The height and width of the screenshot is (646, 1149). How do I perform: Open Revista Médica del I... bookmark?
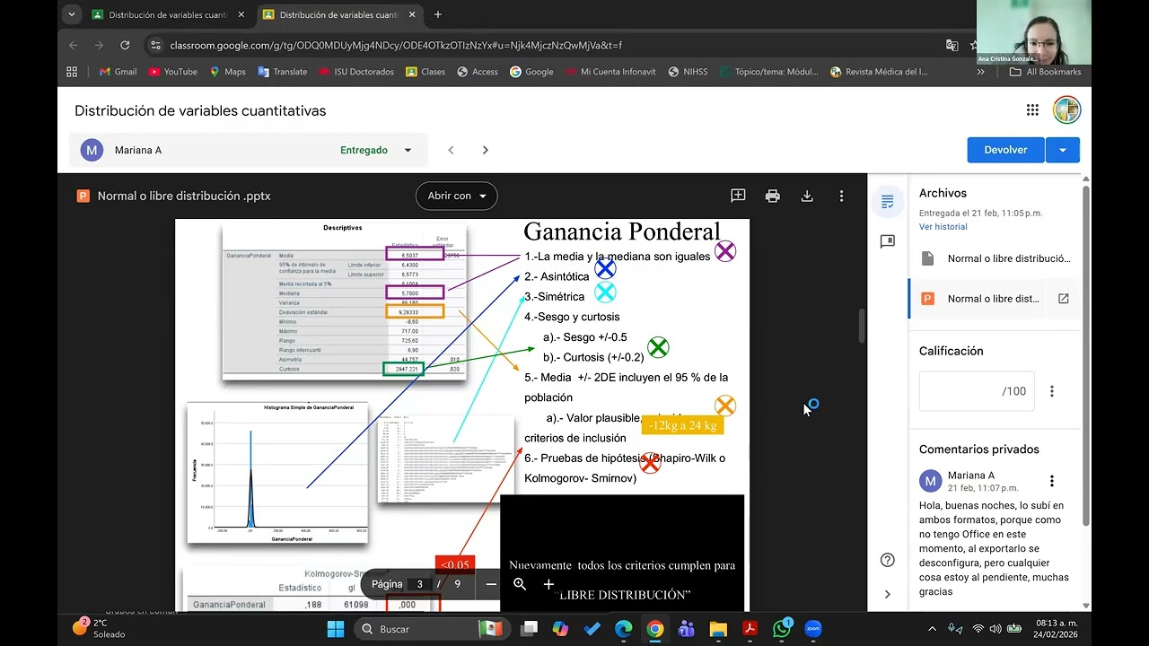tap(879, 72)
